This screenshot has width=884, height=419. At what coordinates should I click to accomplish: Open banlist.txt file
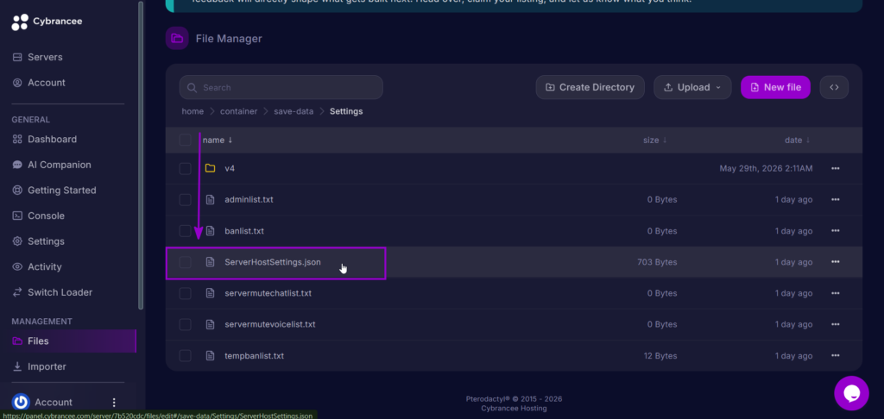point(244,231)
